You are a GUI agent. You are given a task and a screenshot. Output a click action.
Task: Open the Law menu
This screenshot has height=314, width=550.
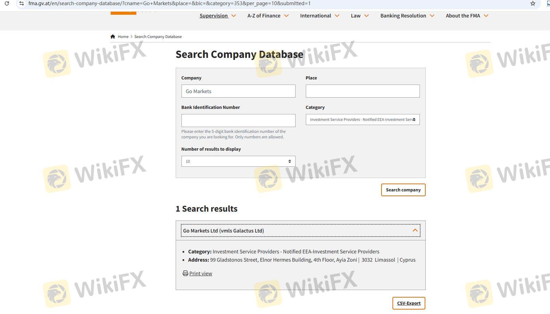click(360, 16)
